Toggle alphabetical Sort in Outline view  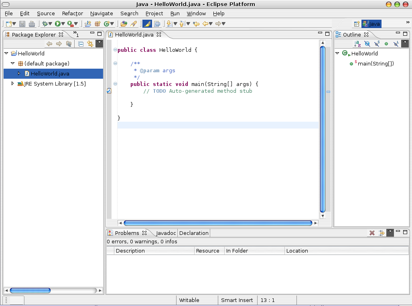357,44
